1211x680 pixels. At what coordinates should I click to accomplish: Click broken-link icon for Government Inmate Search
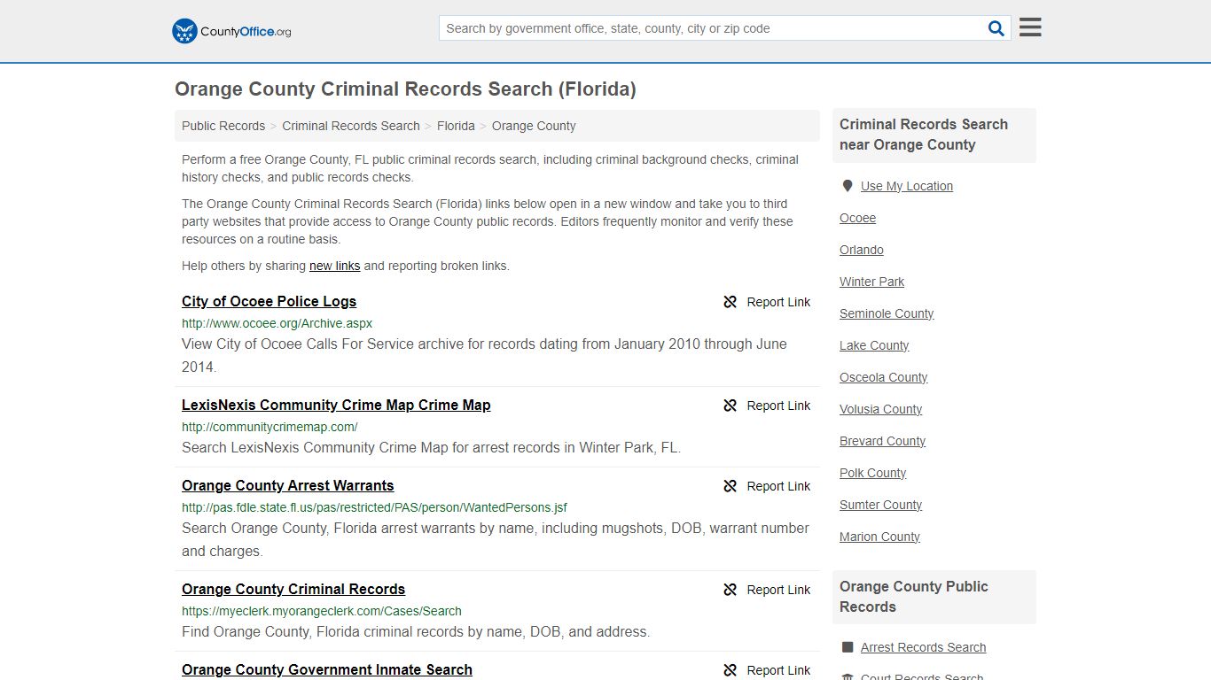click(x=730, y=670)
